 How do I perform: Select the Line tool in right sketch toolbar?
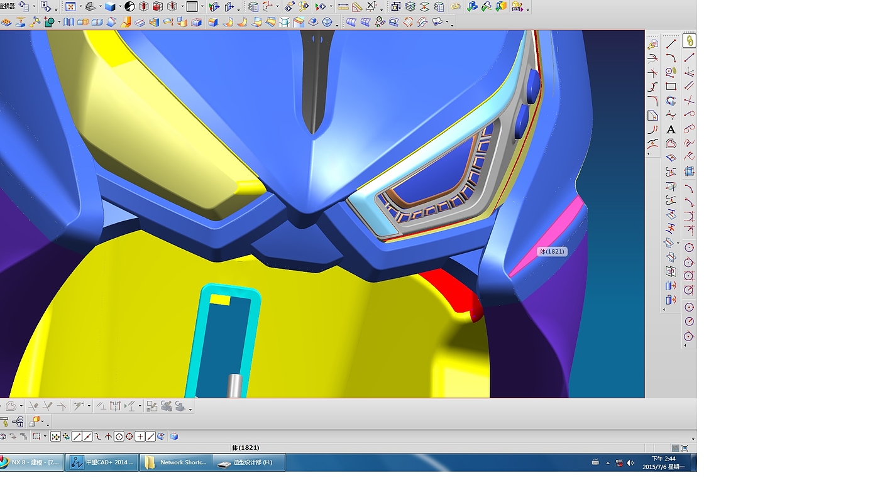[x=671, y=43]
